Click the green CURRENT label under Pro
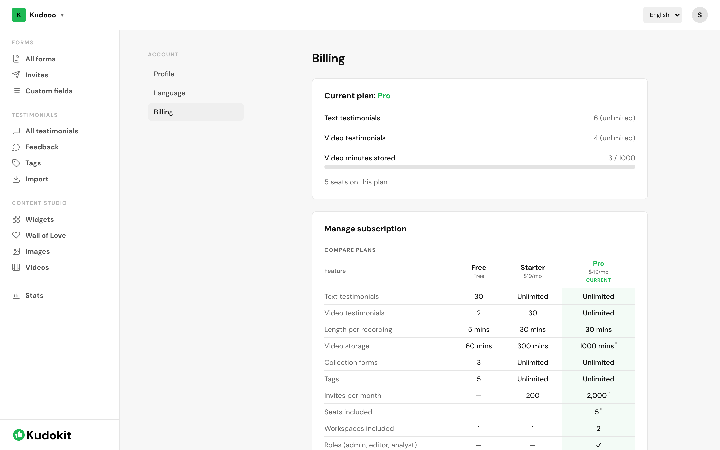The height and width of the screenshot is (450, 720). coord(598,280)
